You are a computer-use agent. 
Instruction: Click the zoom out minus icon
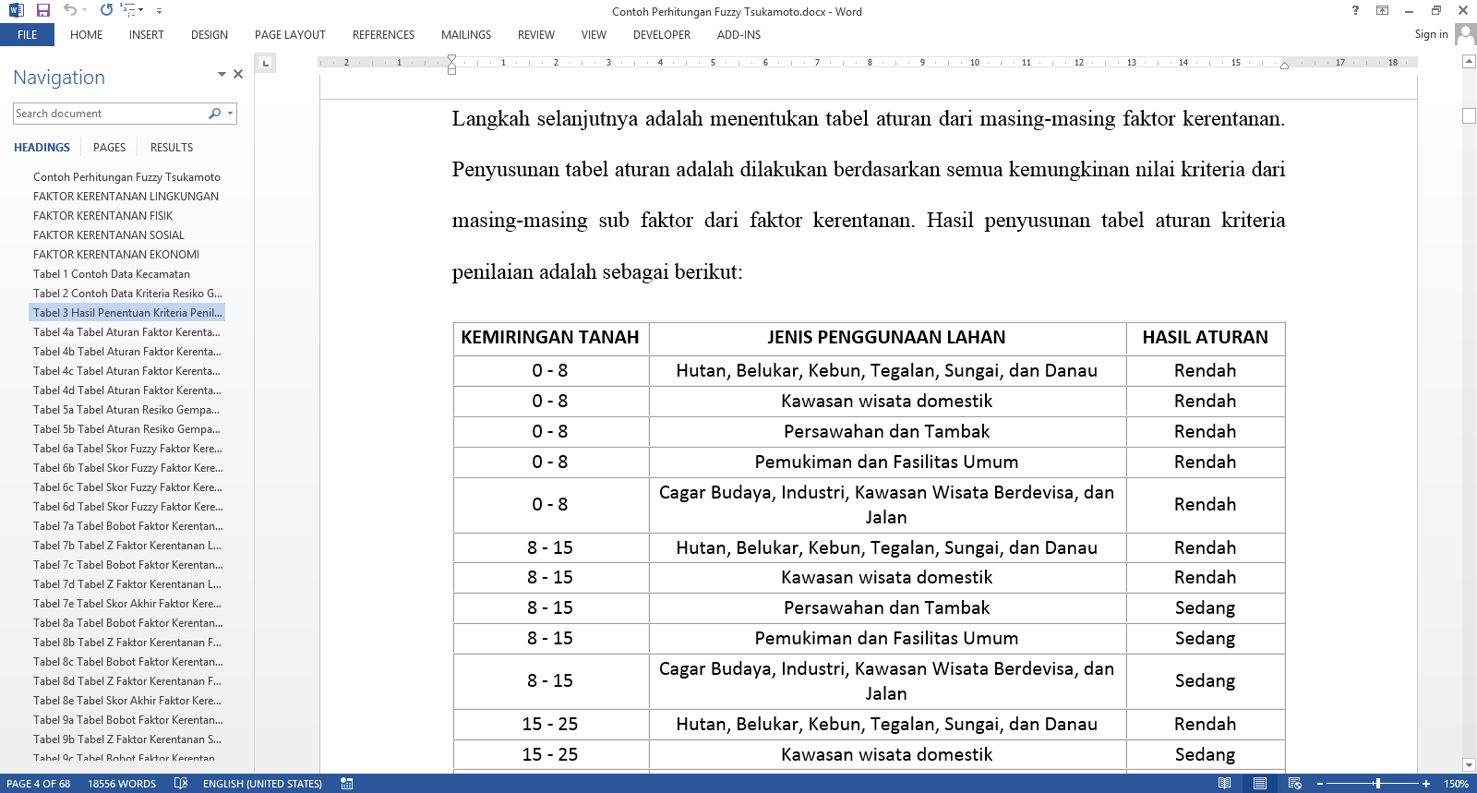coord(1320,784)
